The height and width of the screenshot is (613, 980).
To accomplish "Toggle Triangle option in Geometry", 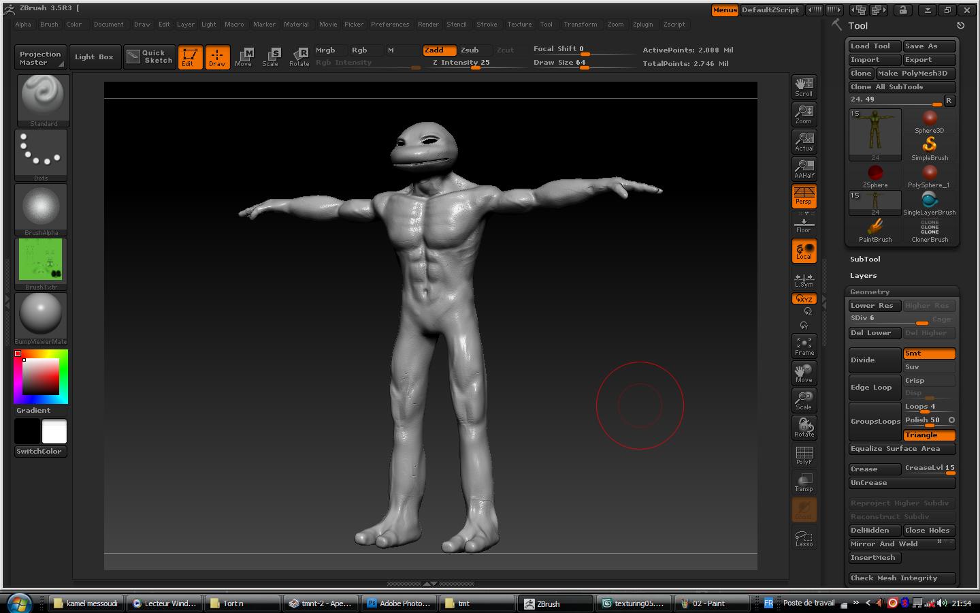I will coord(929,435).
